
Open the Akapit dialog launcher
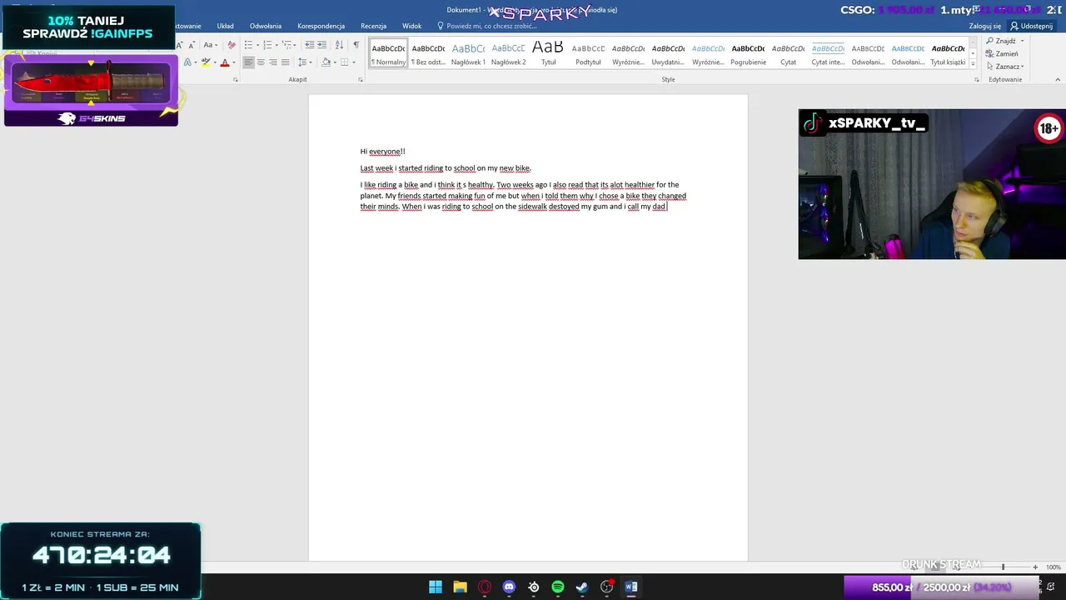coord(361,80)
